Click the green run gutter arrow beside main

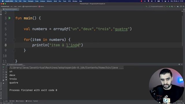coord(10,18)
